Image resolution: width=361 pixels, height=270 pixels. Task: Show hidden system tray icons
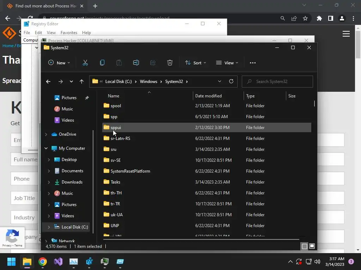[x=290, y=262]
